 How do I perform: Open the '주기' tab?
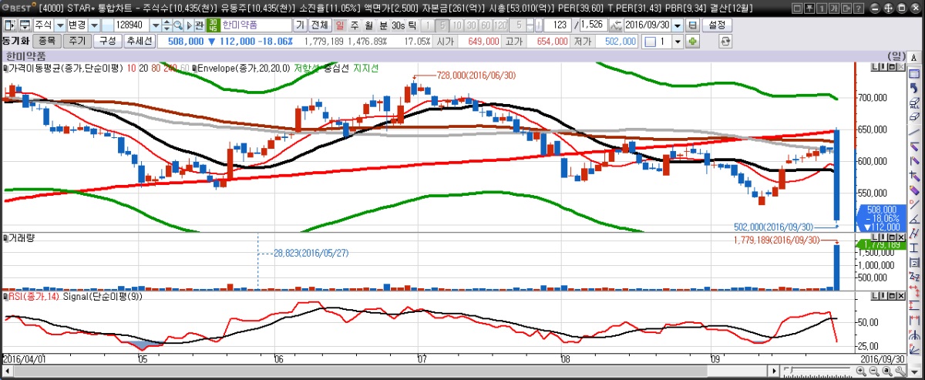pyautogui.click(x=77, y=41)
